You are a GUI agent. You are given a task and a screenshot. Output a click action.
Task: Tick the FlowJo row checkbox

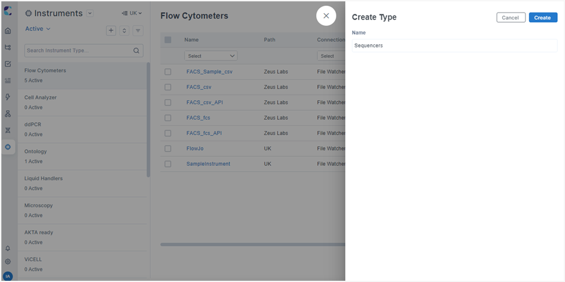point(168,148)
